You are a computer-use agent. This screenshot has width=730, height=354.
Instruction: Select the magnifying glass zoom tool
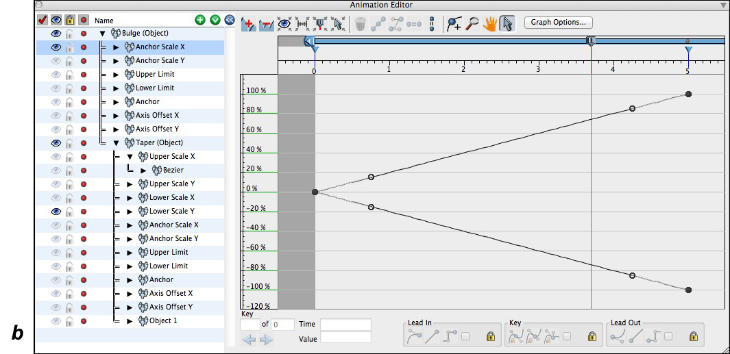click(x=472, y=24)
